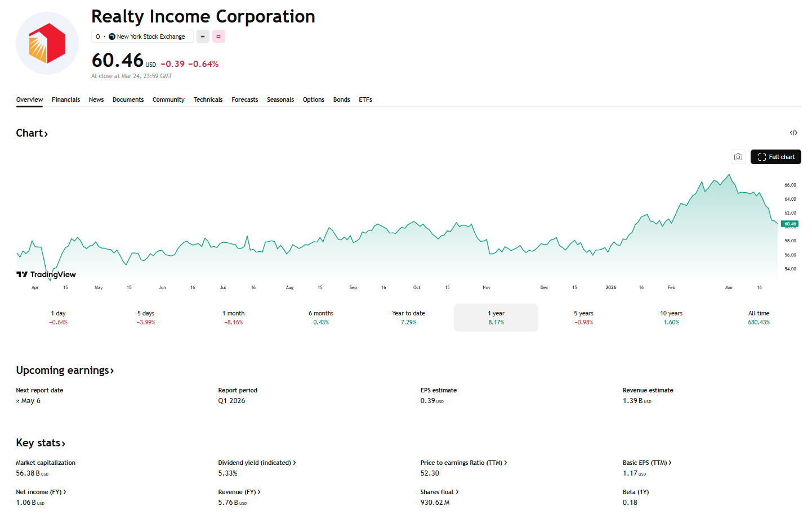This screenshot has width=812, height=520.
Task: Click the O New York Stock Exchange badge
Action: pyautogui.click(x=142, y=37)
